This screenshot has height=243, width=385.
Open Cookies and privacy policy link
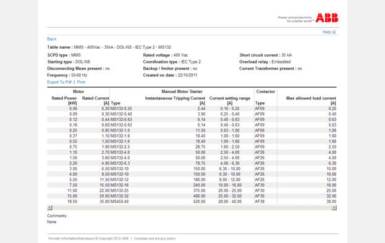154,238
